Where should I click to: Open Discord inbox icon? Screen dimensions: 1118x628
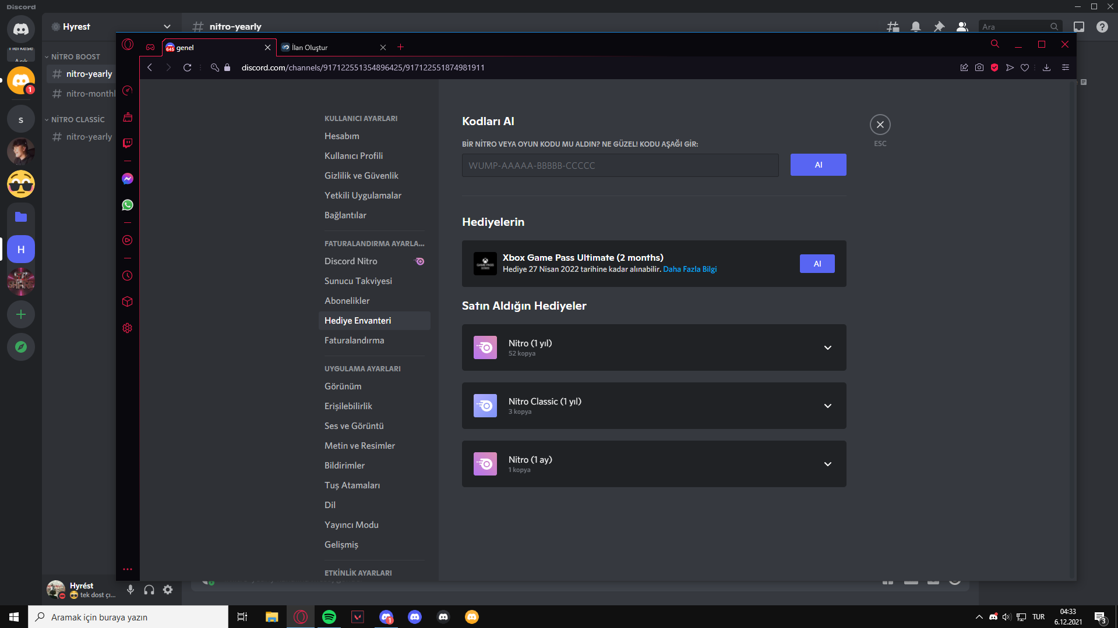point(1079,27)
